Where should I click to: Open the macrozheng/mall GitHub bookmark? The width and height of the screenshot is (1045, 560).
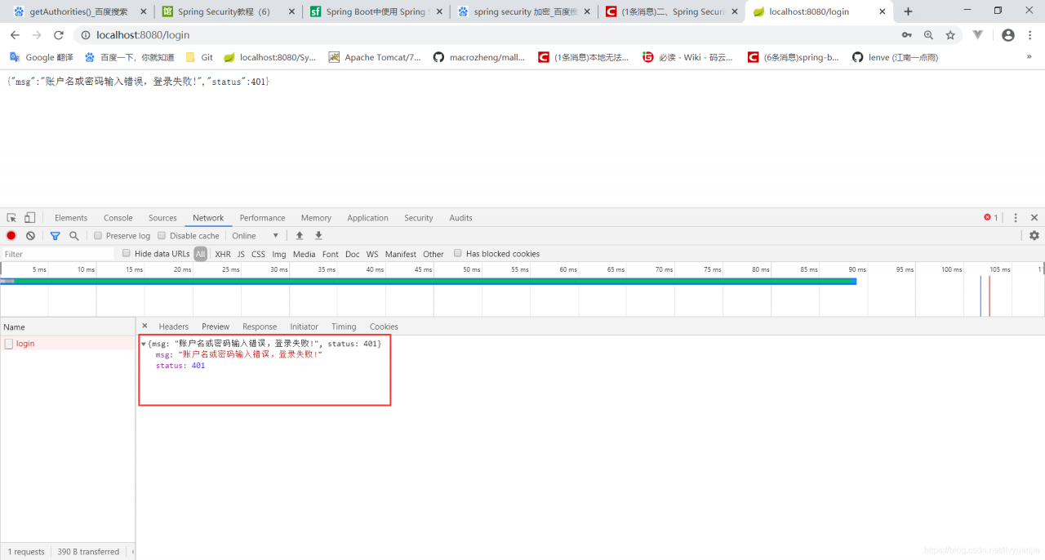click(479, 57)
